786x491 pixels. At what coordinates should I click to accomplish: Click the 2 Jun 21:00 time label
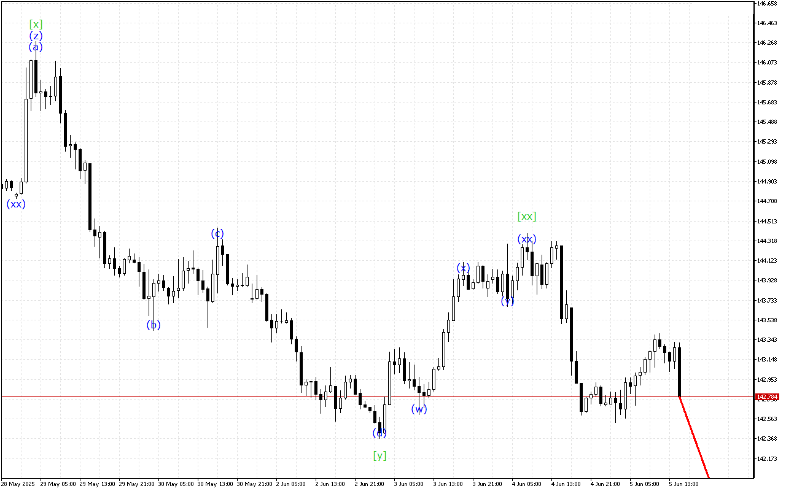coord(369,484)
